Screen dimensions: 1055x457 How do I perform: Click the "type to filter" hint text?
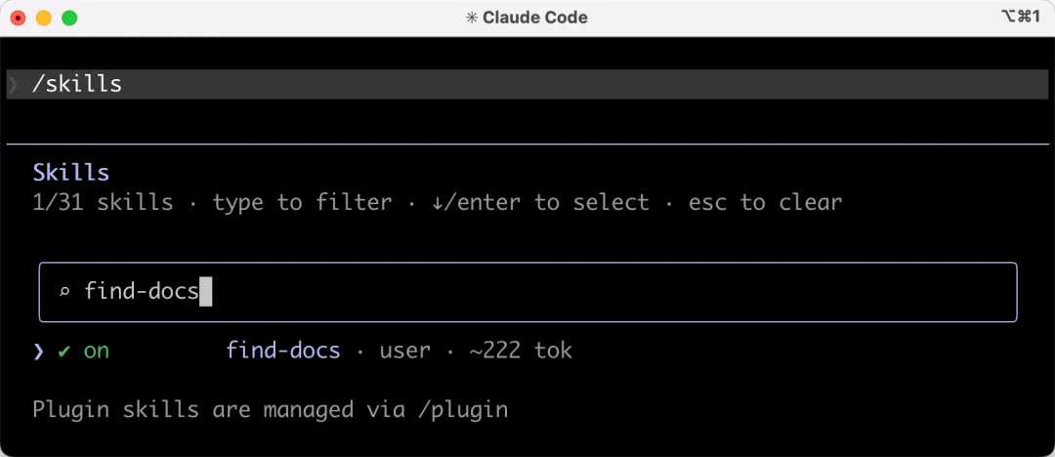coord(302,203)
